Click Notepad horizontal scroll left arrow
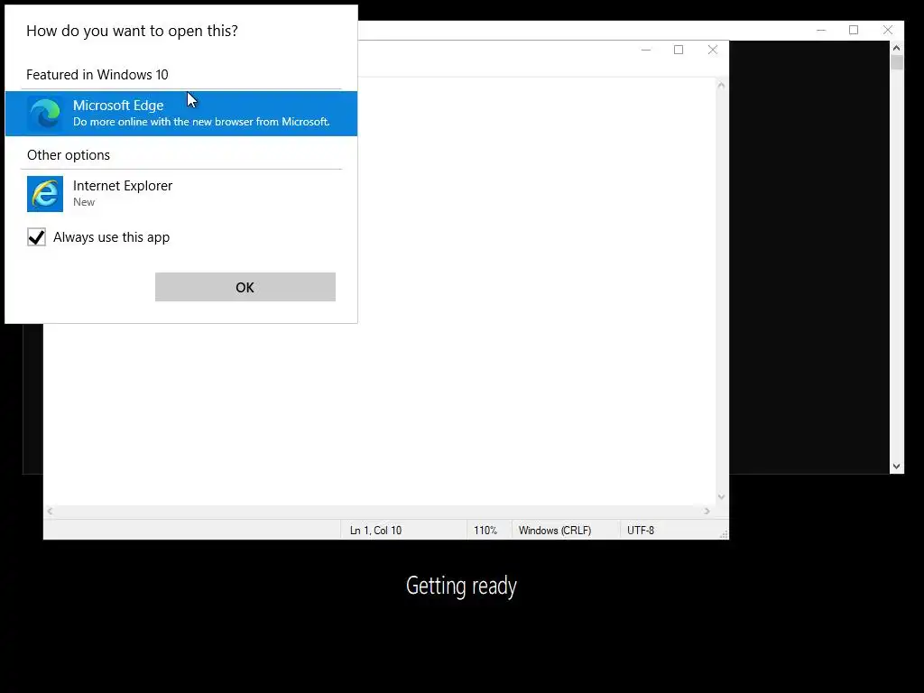The height and width of the screenshot is (693, 924). 51,512
